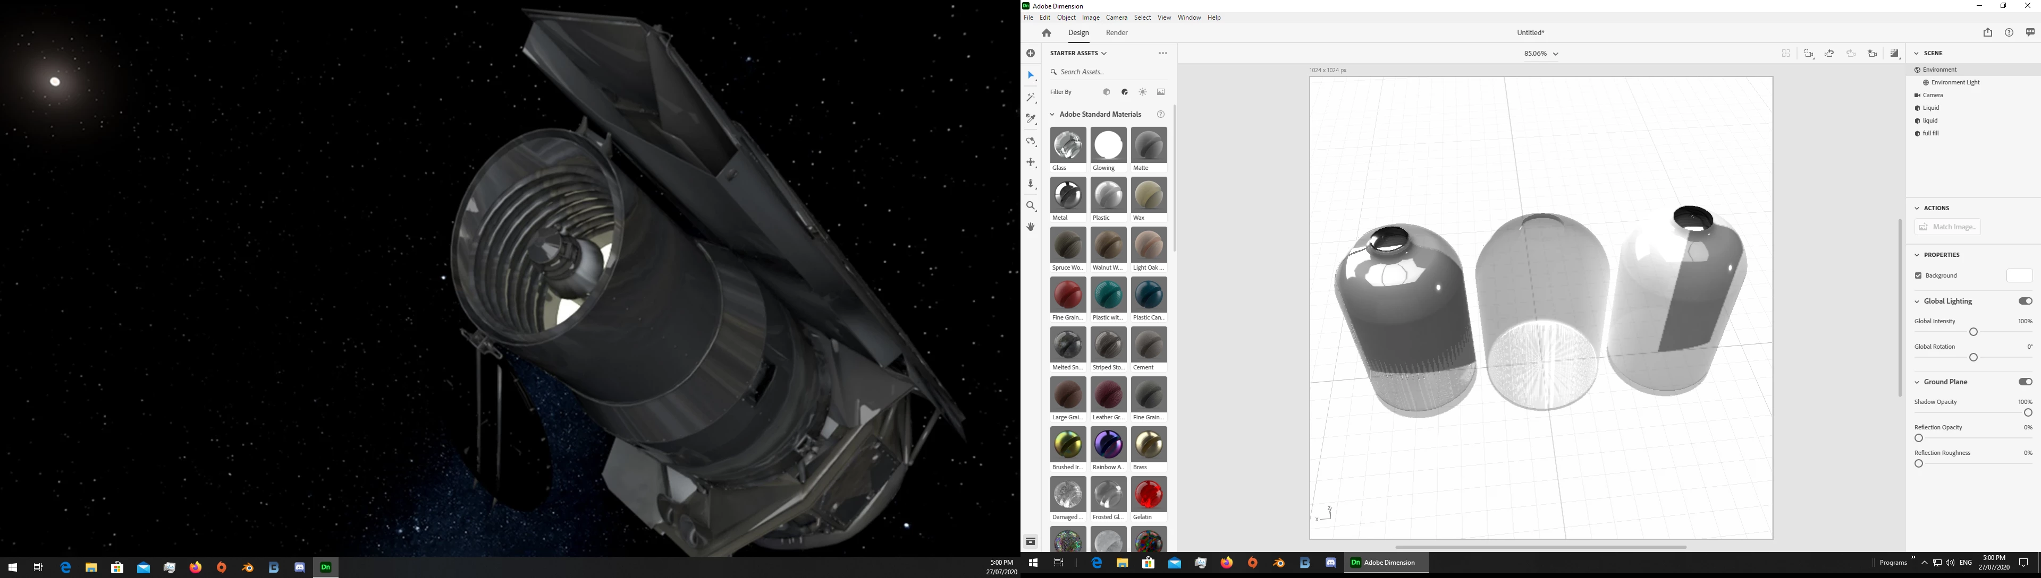Select the Hand pan tool
Screen dimensions: 2041x578
[1031, 228]
